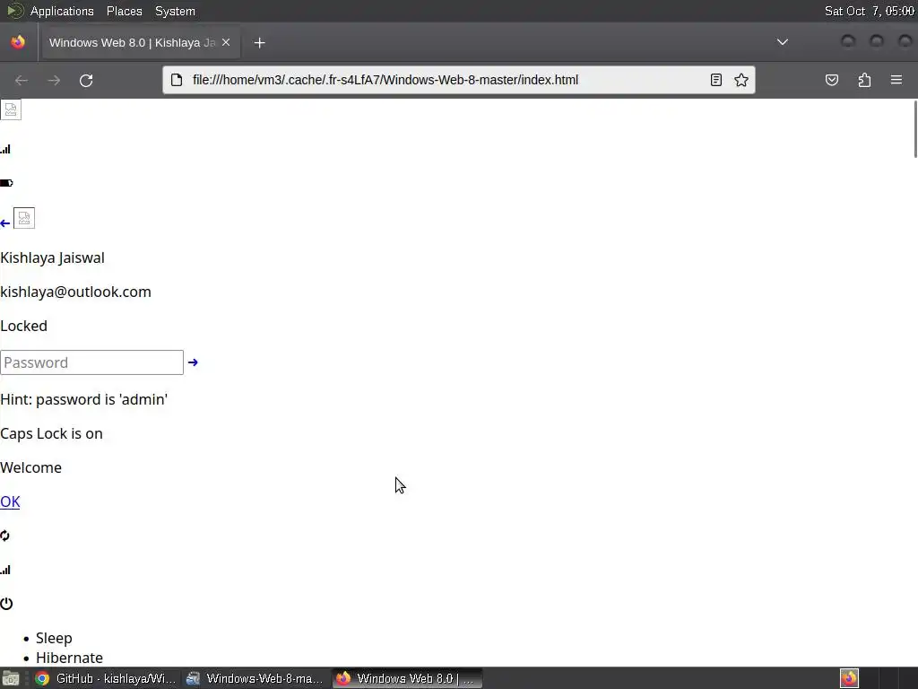This screenshot has width=918, height=689.
Task: Click the Firefox logo icon in tab bar
Action: click(18, 42)
